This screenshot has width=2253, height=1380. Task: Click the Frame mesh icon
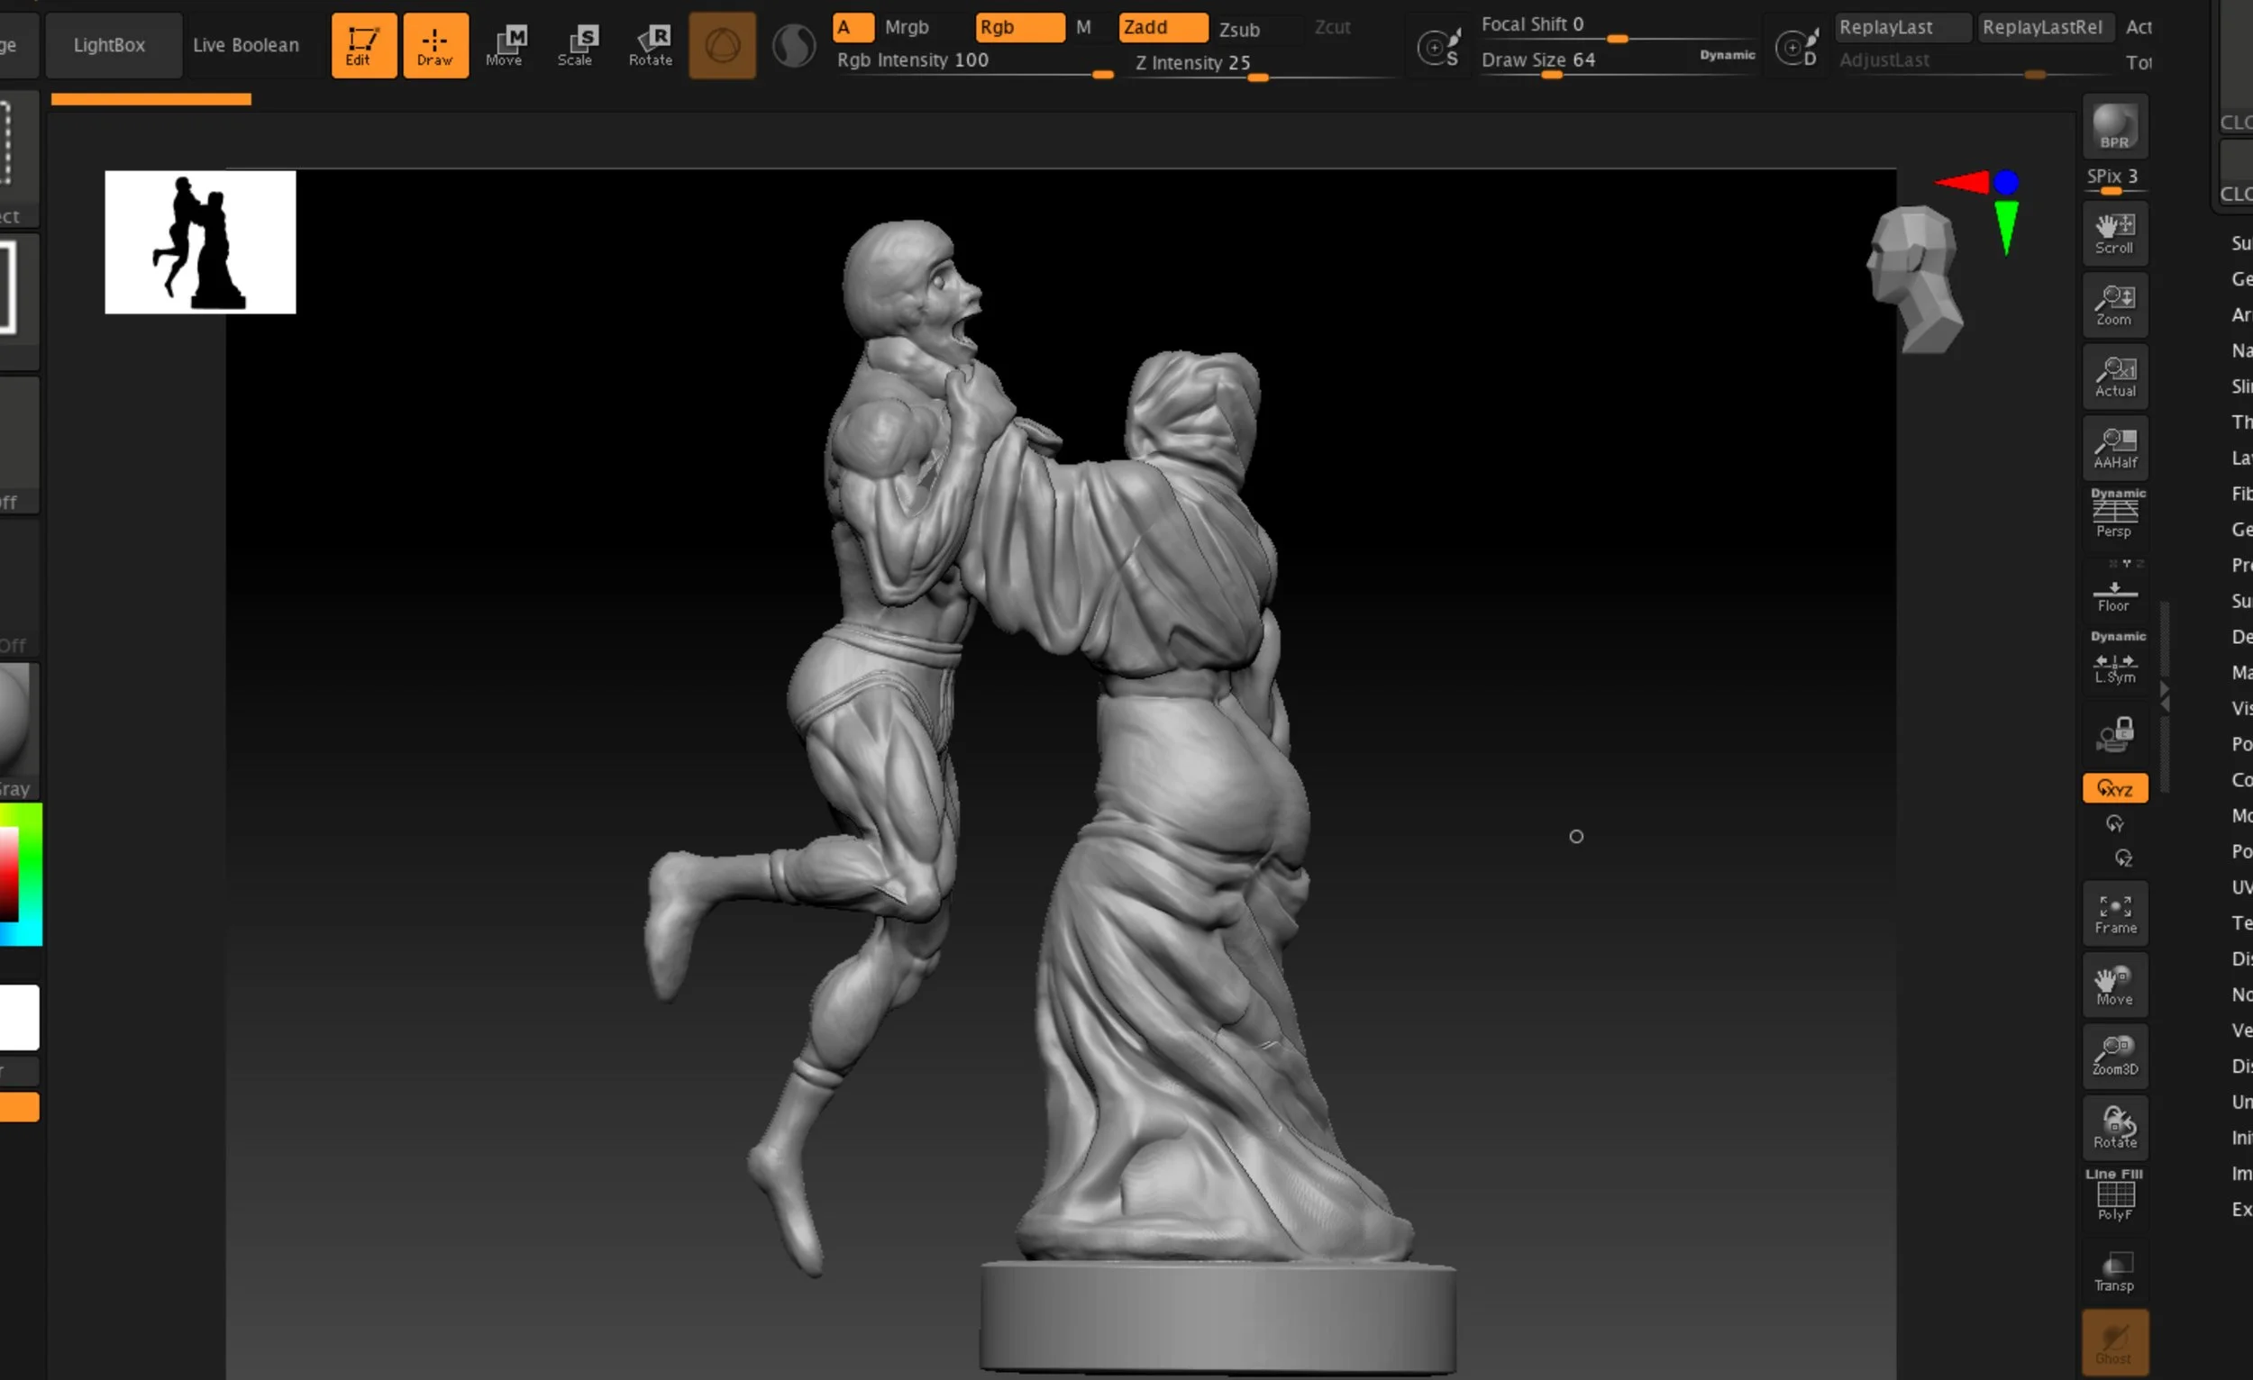coord(2114,913)
